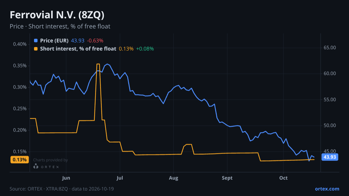Viewport: 349px width, 196px height.
Task: Click the chart subtitle Price · Short interest
Action: [x=60, y=26]
